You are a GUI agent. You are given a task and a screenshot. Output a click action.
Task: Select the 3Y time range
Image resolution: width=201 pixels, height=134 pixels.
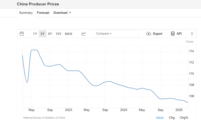point(42,34)
